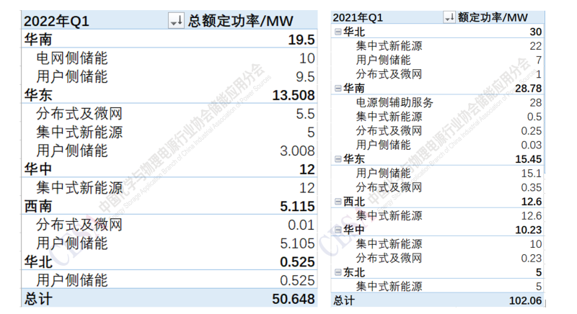Select the 3.008 value cell
Screen dimensions: 577x314
(293, 151)
